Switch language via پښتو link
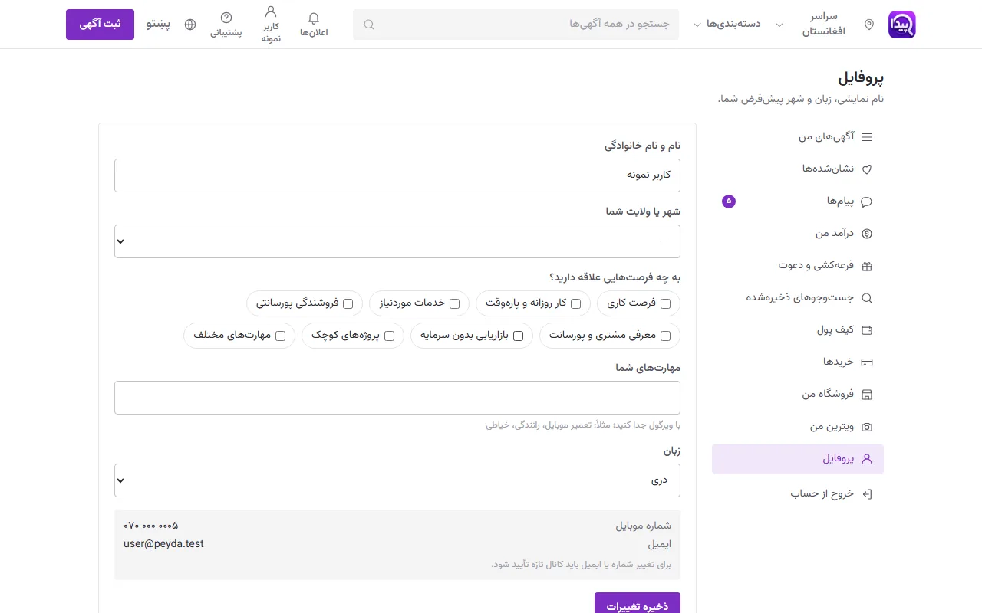The image size is (982, 613). coord(159,25)
